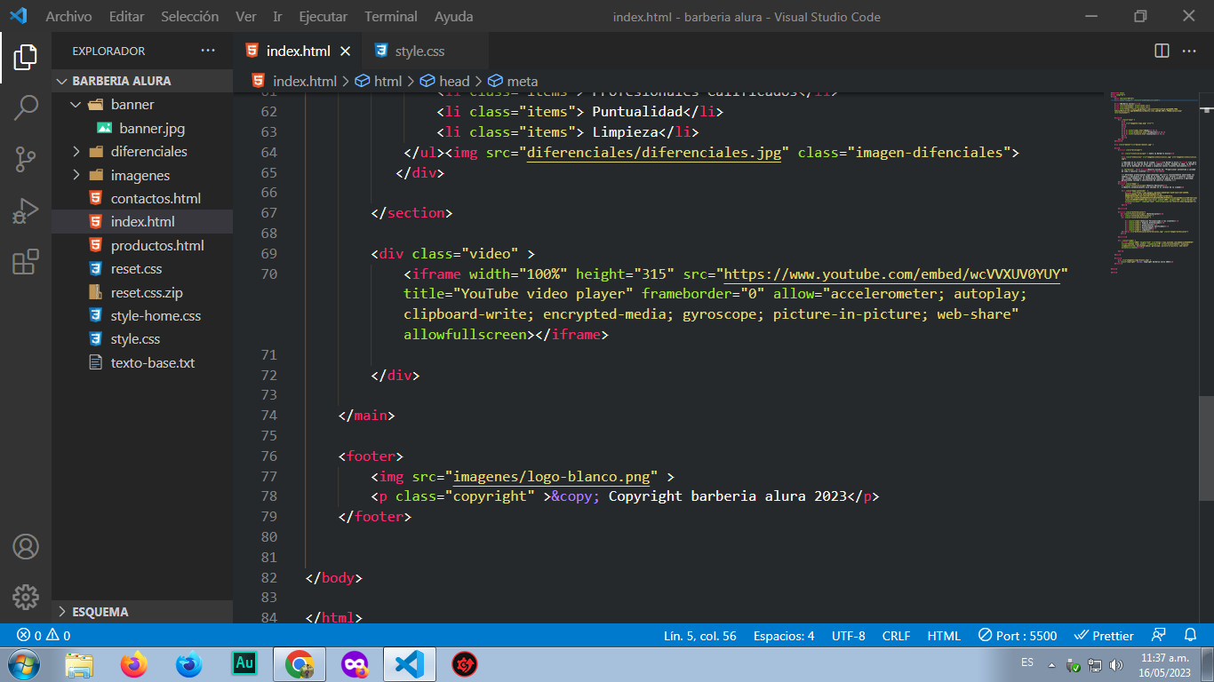Open Firefox from the taskbar
1214x682 pixels.
(134, 664)
